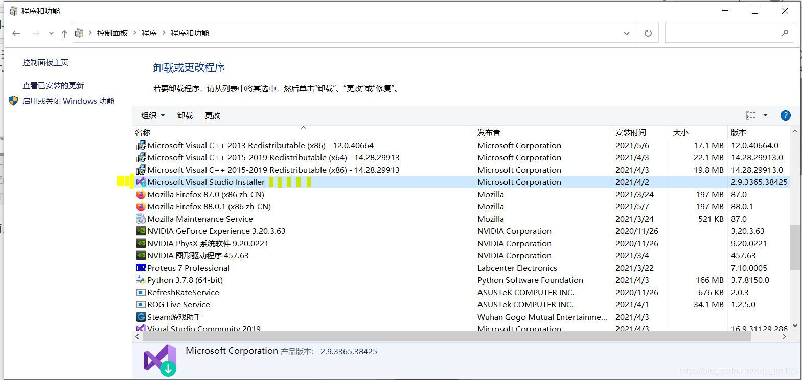Click the Proteus 7 Professional ISIS icon
This screenshot has height=380, width=802.
(x=141, y=268)
